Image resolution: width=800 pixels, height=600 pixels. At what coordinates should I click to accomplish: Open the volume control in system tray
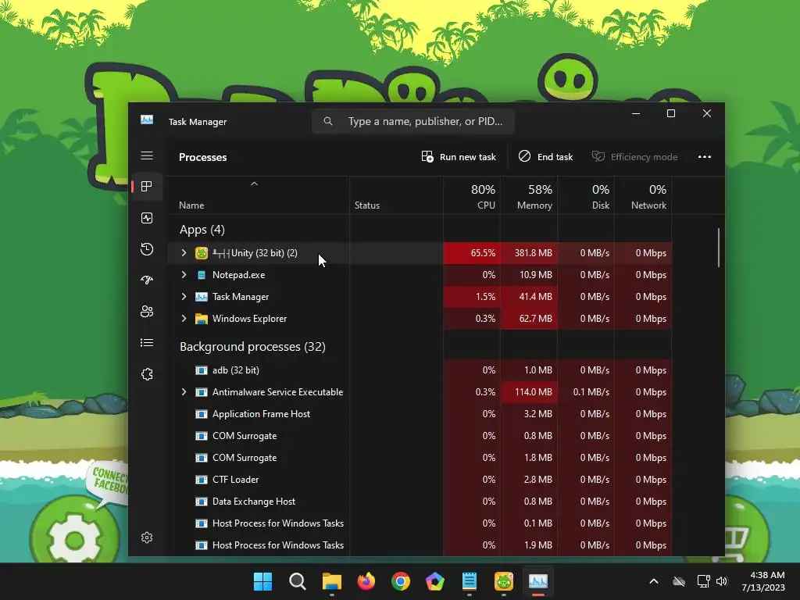tap(721, 581)
